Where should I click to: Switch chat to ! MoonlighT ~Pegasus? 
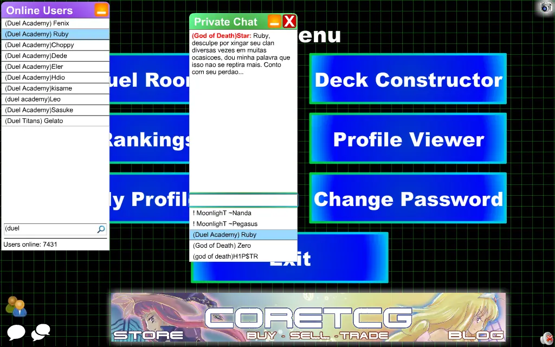tap(243, 224)
